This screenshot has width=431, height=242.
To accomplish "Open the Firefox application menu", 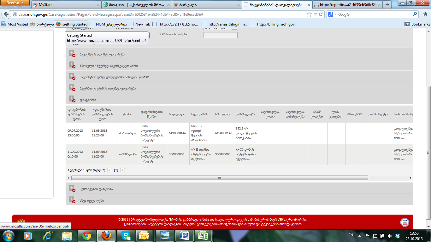I will (x=15, y=3).
